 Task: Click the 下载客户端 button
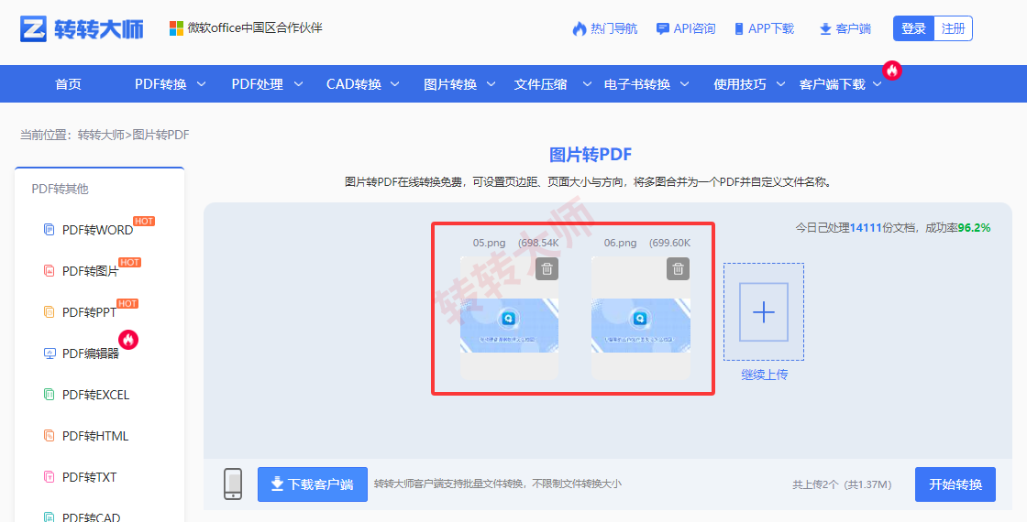coord(313,484)
